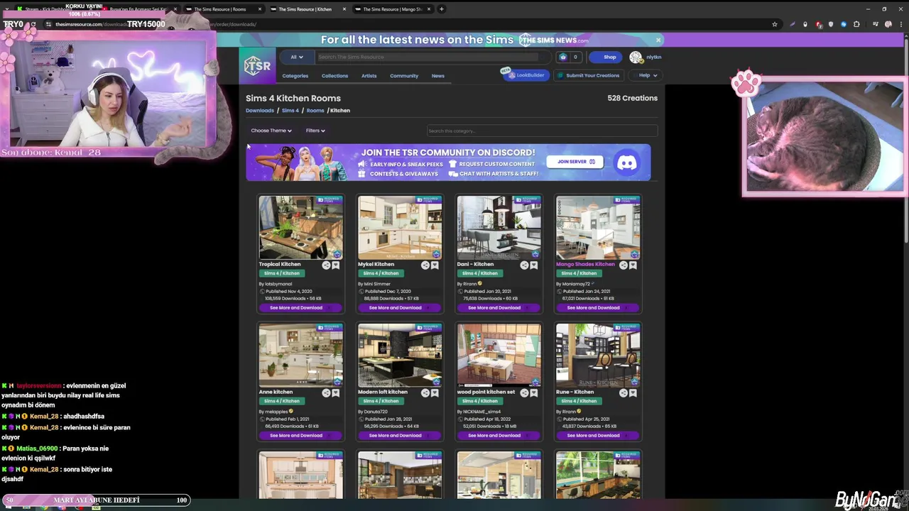Click author name lotsbymanal
This screenshot has height=511, width=909.
pyautogui.click(x=278, y=284)
